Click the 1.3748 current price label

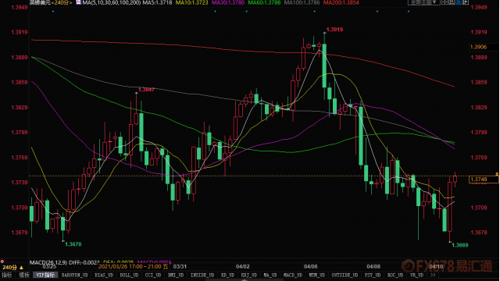pos(484,180)
